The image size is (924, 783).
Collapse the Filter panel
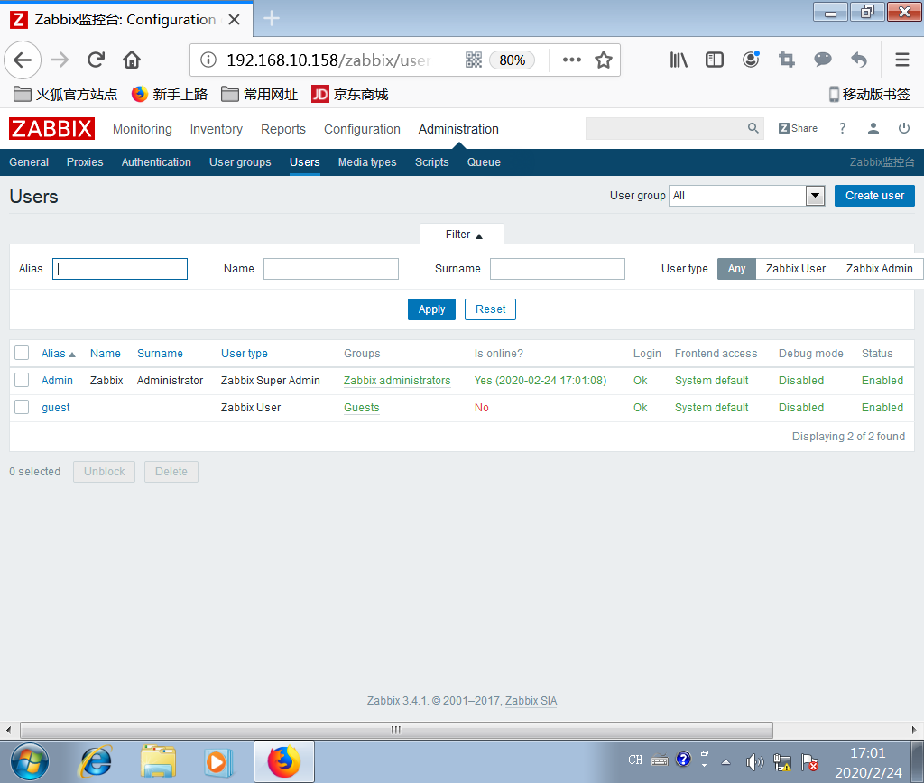point(462,235)
